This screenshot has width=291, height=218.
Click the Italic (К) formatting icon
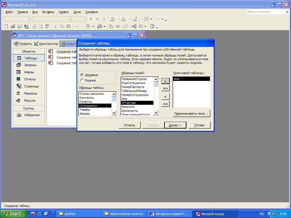click(x=97, y=19)
